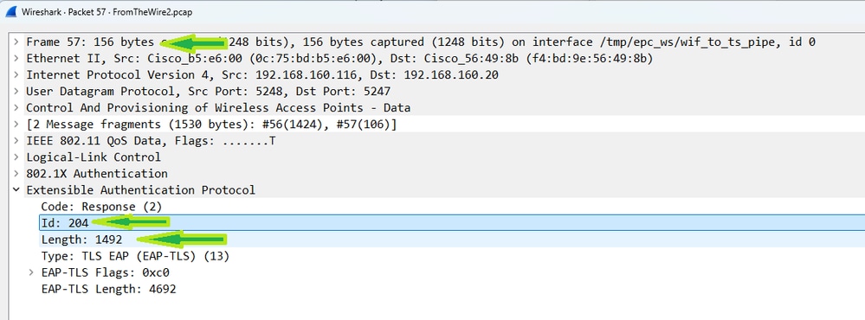Expand the 802.1X Authentication row
The image size is (865, 320).
pyautogui.click(x=17, y=174)
